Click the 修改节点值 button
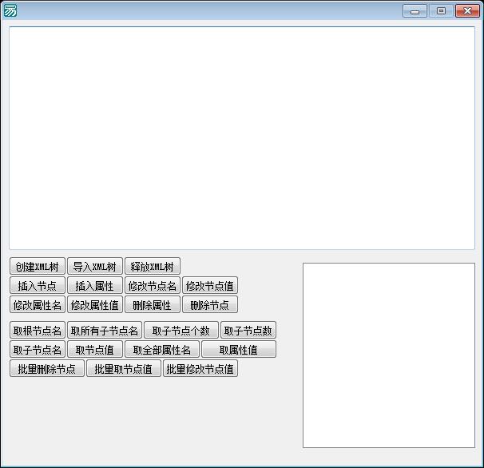The width and height of the screenshot is (484, 468). pos(210,285)
